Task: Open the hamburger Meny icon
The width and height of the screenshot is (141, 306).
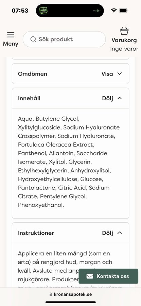Action: 11,35
